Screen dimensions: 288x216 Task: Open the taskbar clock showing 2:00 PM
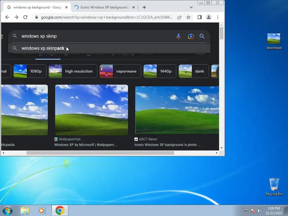(x=274, y=211)
